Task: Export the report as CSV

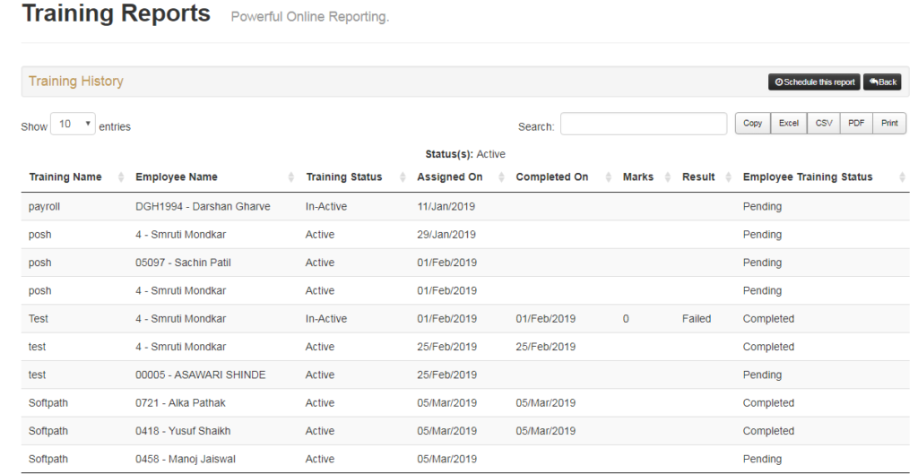Action: click(823, 124)
